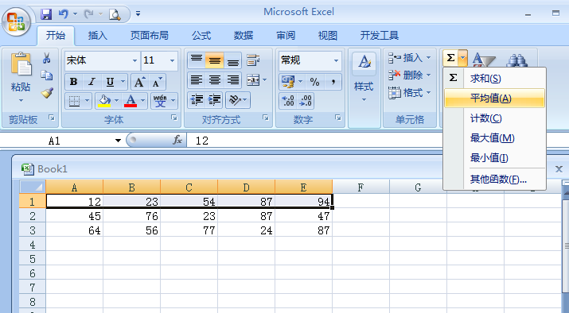Enable wrap text in cells
The width and height of the screenshot is (569, 313).
[253, 60]
